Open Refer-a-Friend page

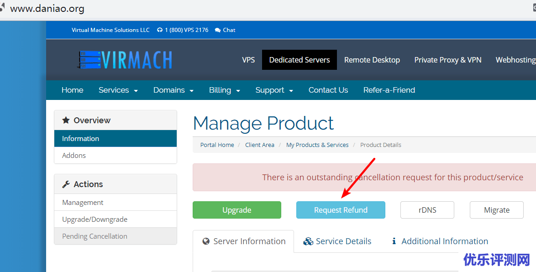tap(389, 90)
